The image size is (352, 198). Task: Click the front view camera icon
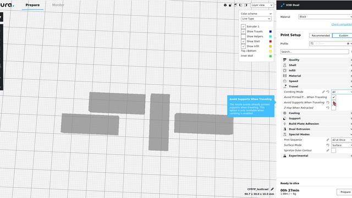coord(230,5)
